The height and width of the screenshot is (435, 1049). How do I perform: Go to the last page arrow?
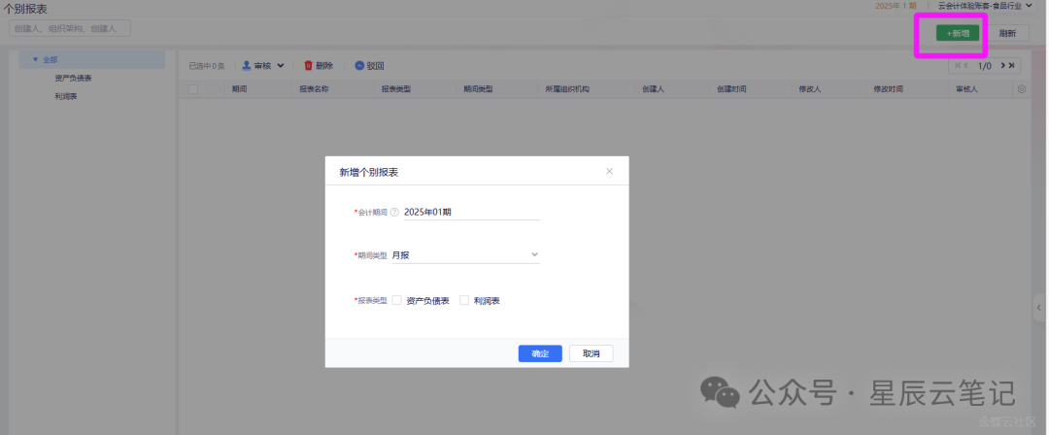(1012, 66)
